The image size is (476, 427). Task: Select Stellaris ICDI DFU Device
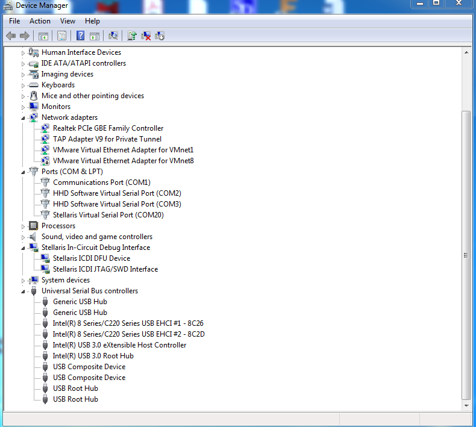[x=92, y=258]
